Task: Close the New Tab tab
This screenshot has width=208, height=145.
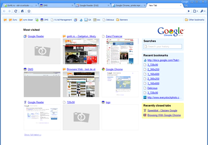Action: pos(181,6)
